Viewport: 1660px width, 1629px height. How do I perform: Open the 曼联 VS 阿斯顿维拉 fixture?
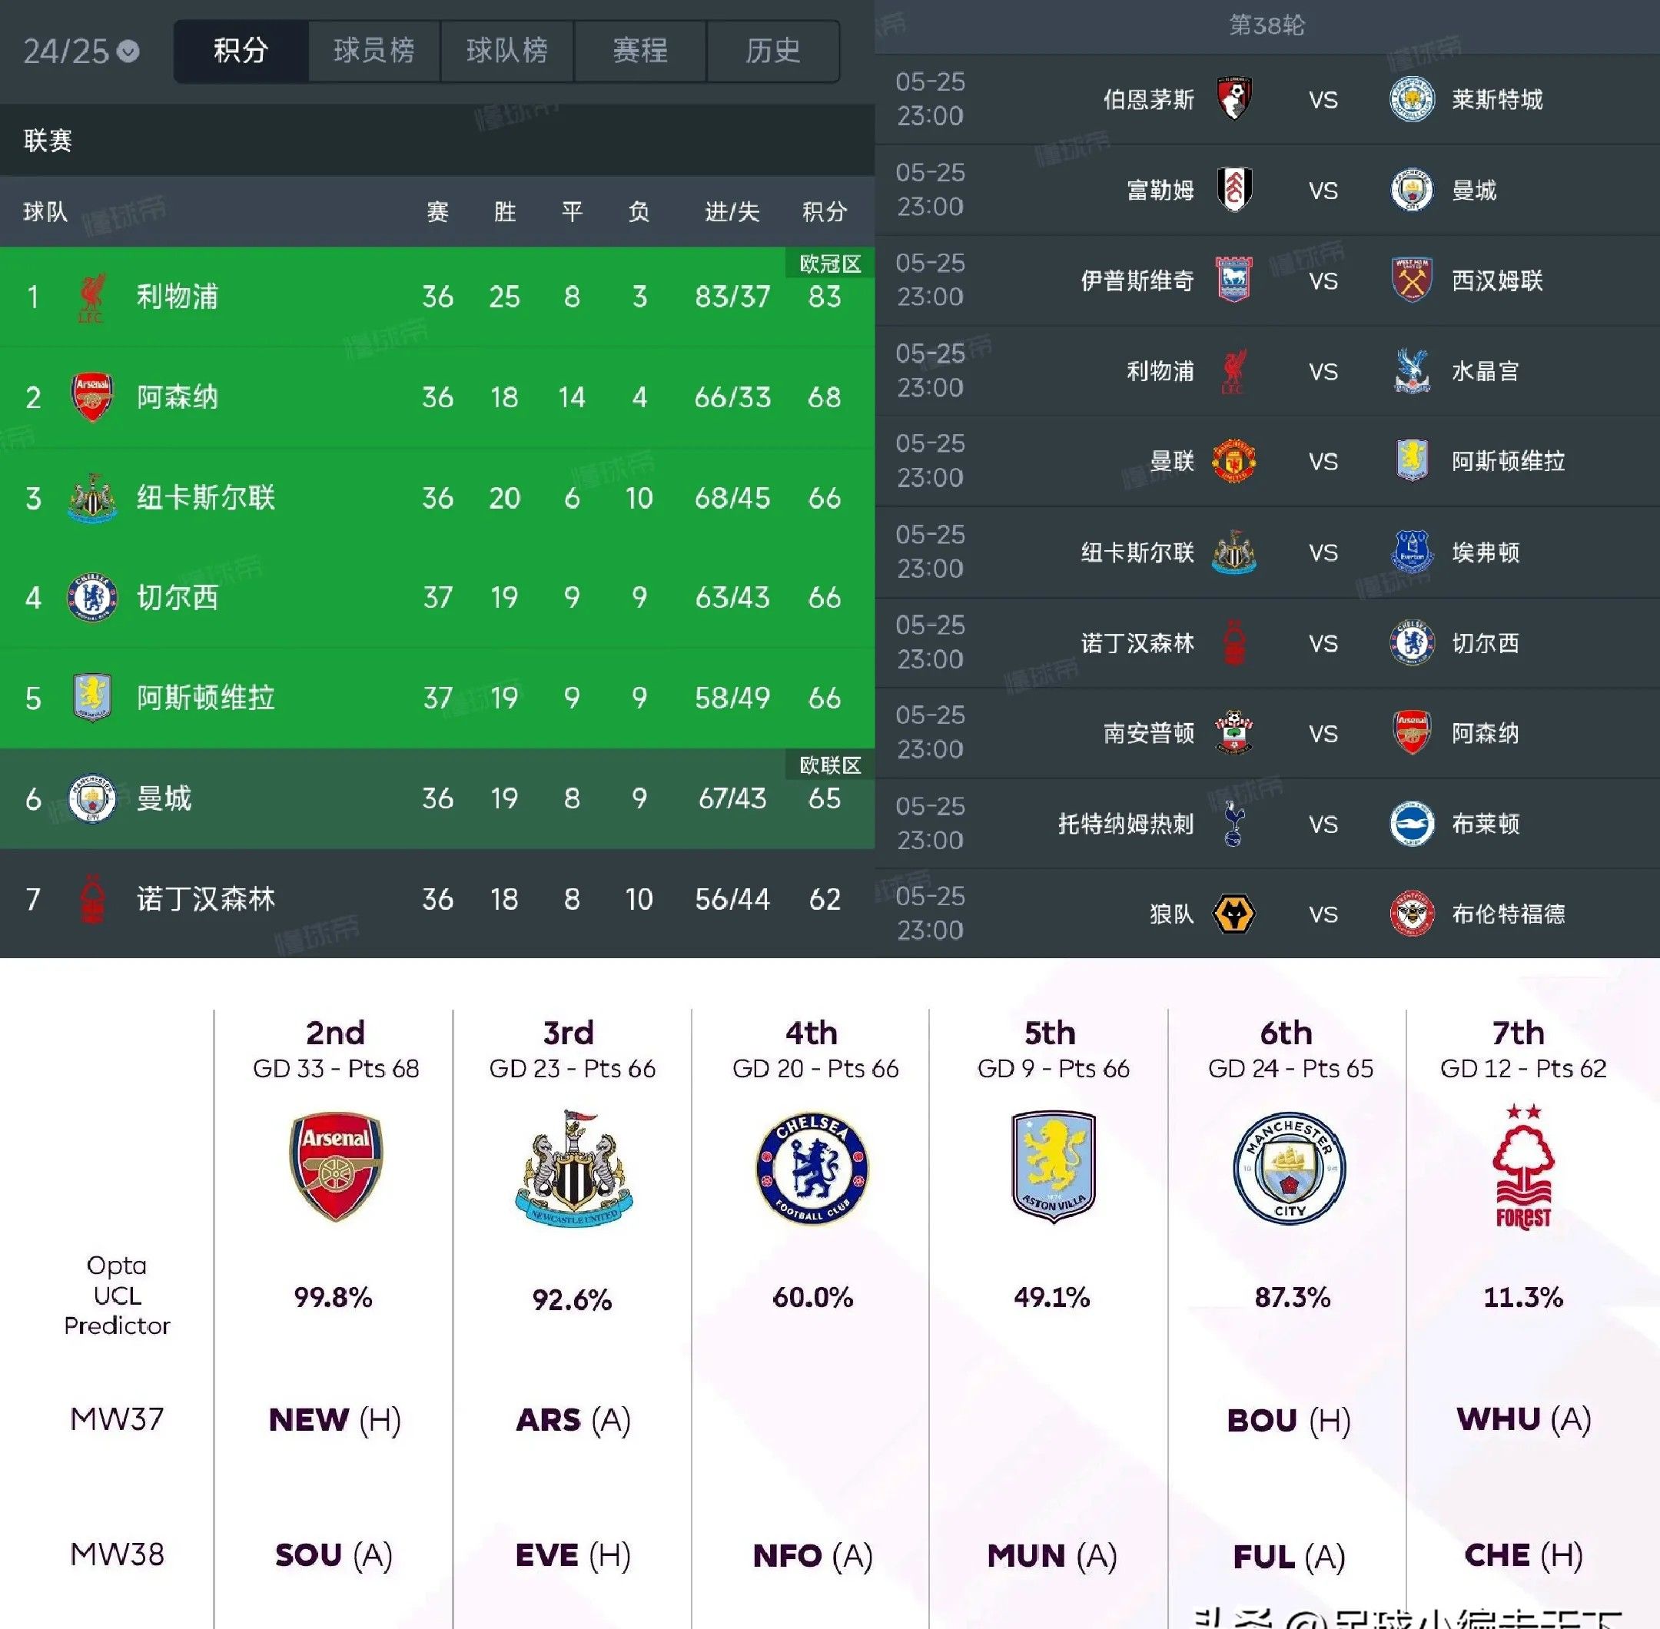point(1323,462)
